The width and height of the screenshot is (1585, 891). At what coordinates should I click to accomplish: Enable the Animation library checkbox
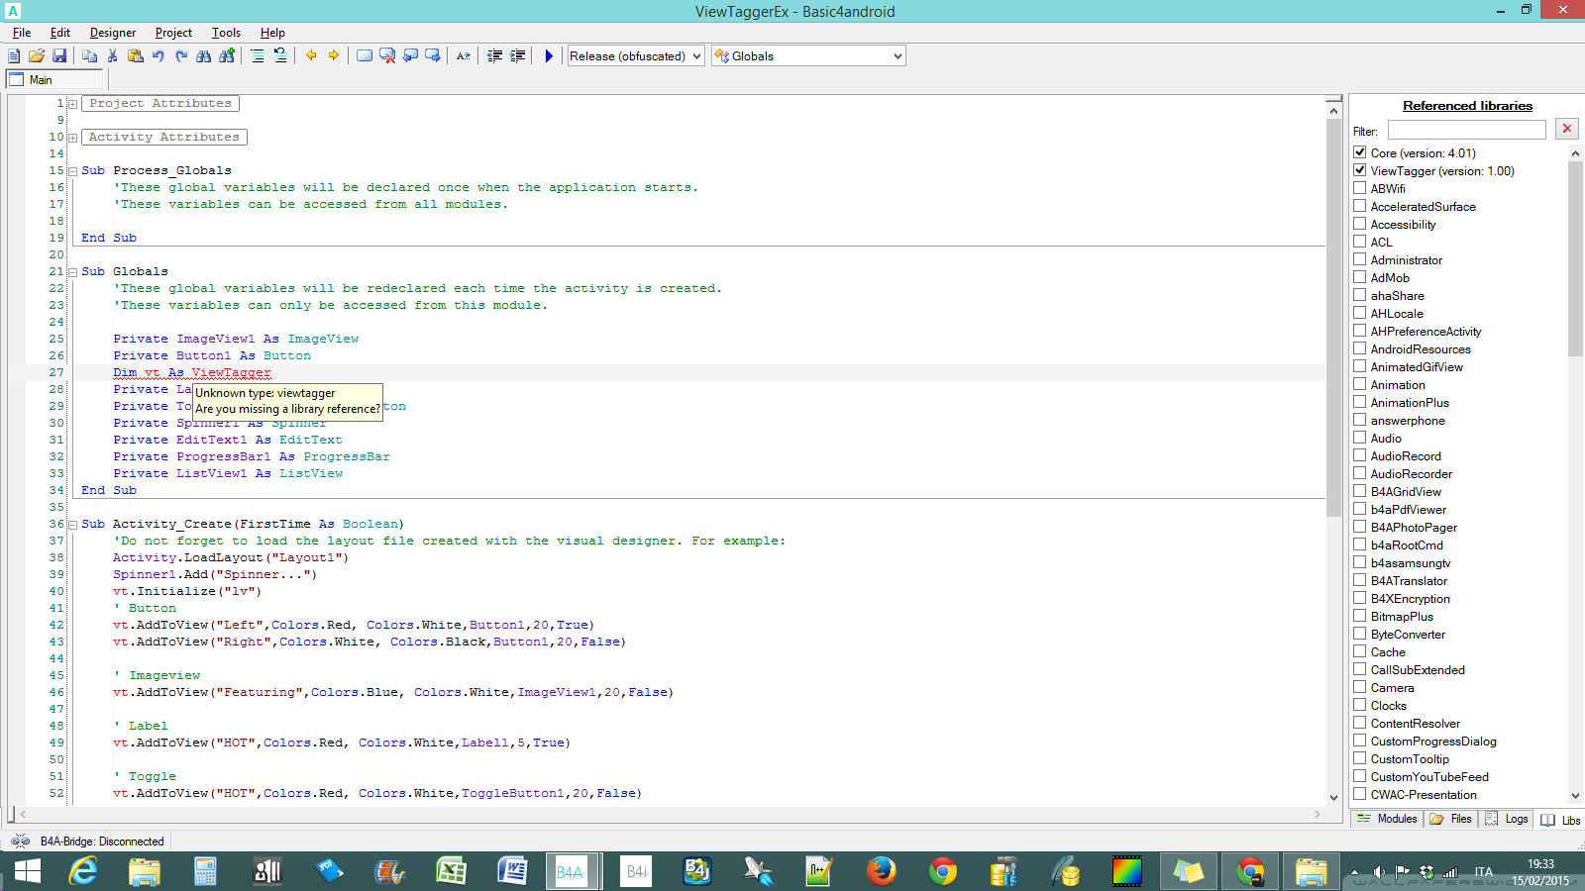[1360, 384]
